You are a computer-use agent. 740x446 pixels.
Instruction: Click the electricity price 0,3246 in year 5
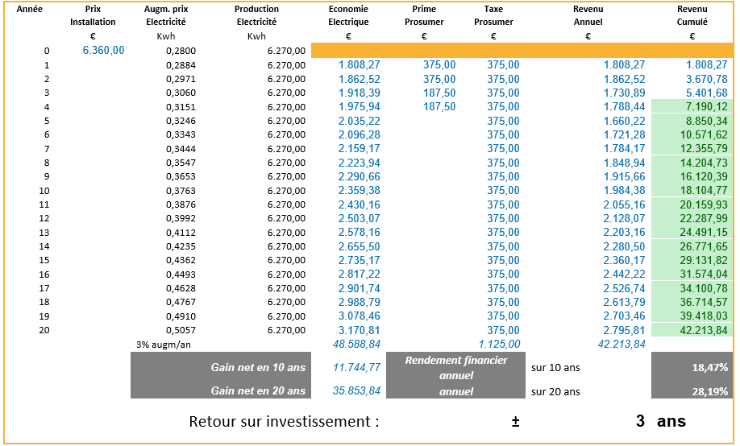coord(181,122)
